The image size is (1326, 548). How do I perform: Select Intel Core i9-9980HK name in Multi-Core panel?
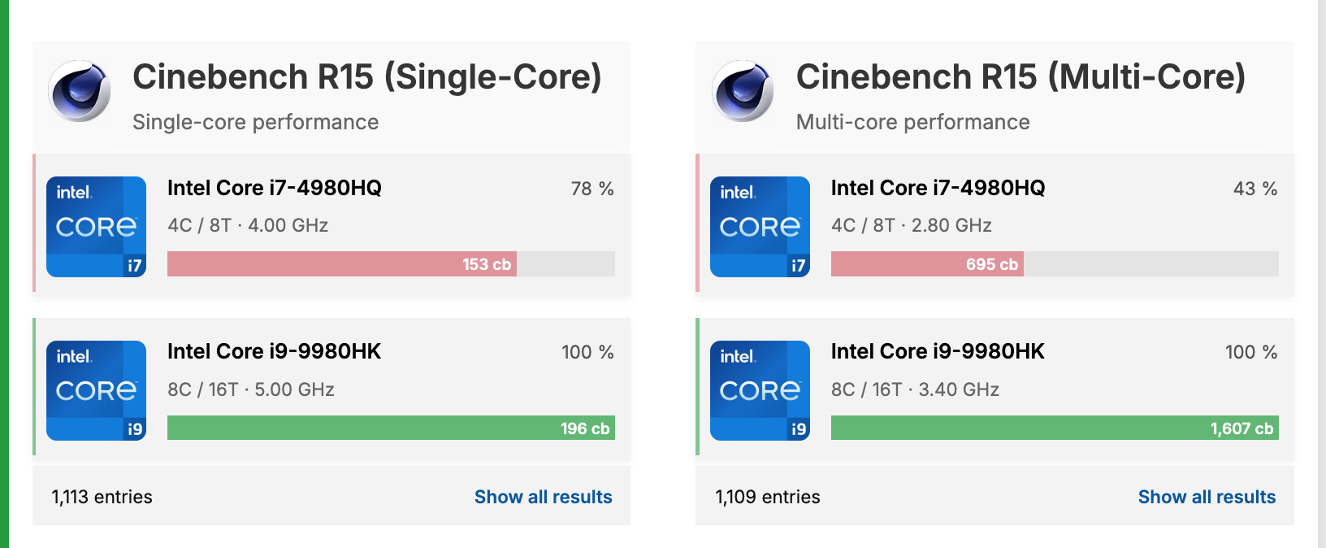pyautogui.click(x=938, y=352)
